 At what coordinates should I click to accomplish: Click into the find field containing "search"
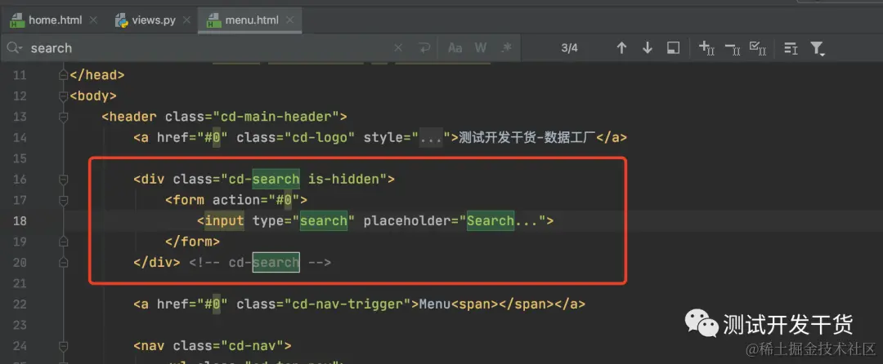pyautogui.click(x=208, y=48)
